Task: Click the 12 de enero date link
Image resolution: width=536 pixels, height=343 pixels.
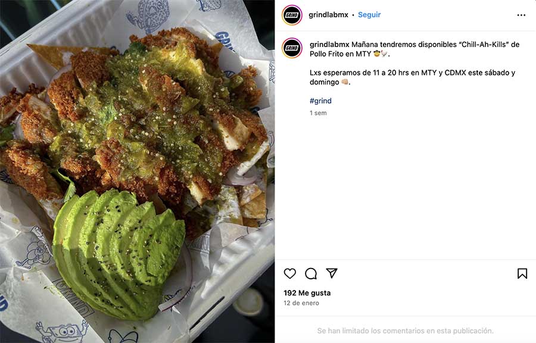Action: (x=301, y=303)
